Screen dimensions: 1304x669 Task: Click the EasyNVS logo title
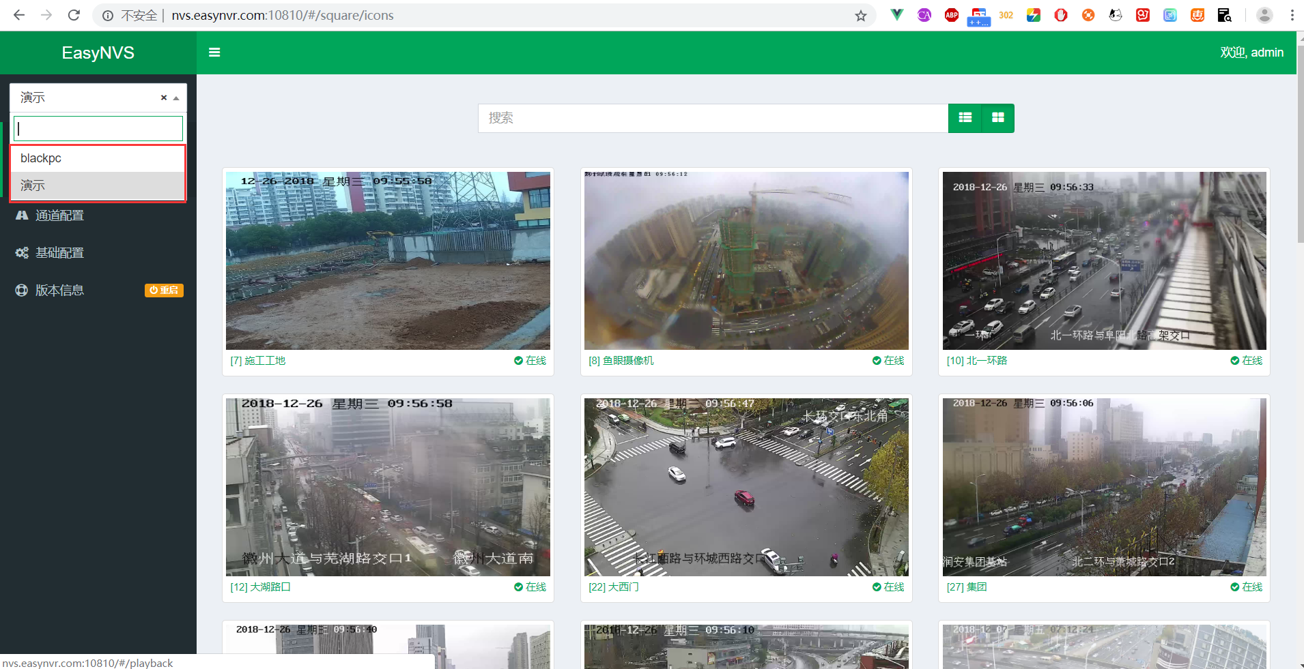click(x=98, y=53)
